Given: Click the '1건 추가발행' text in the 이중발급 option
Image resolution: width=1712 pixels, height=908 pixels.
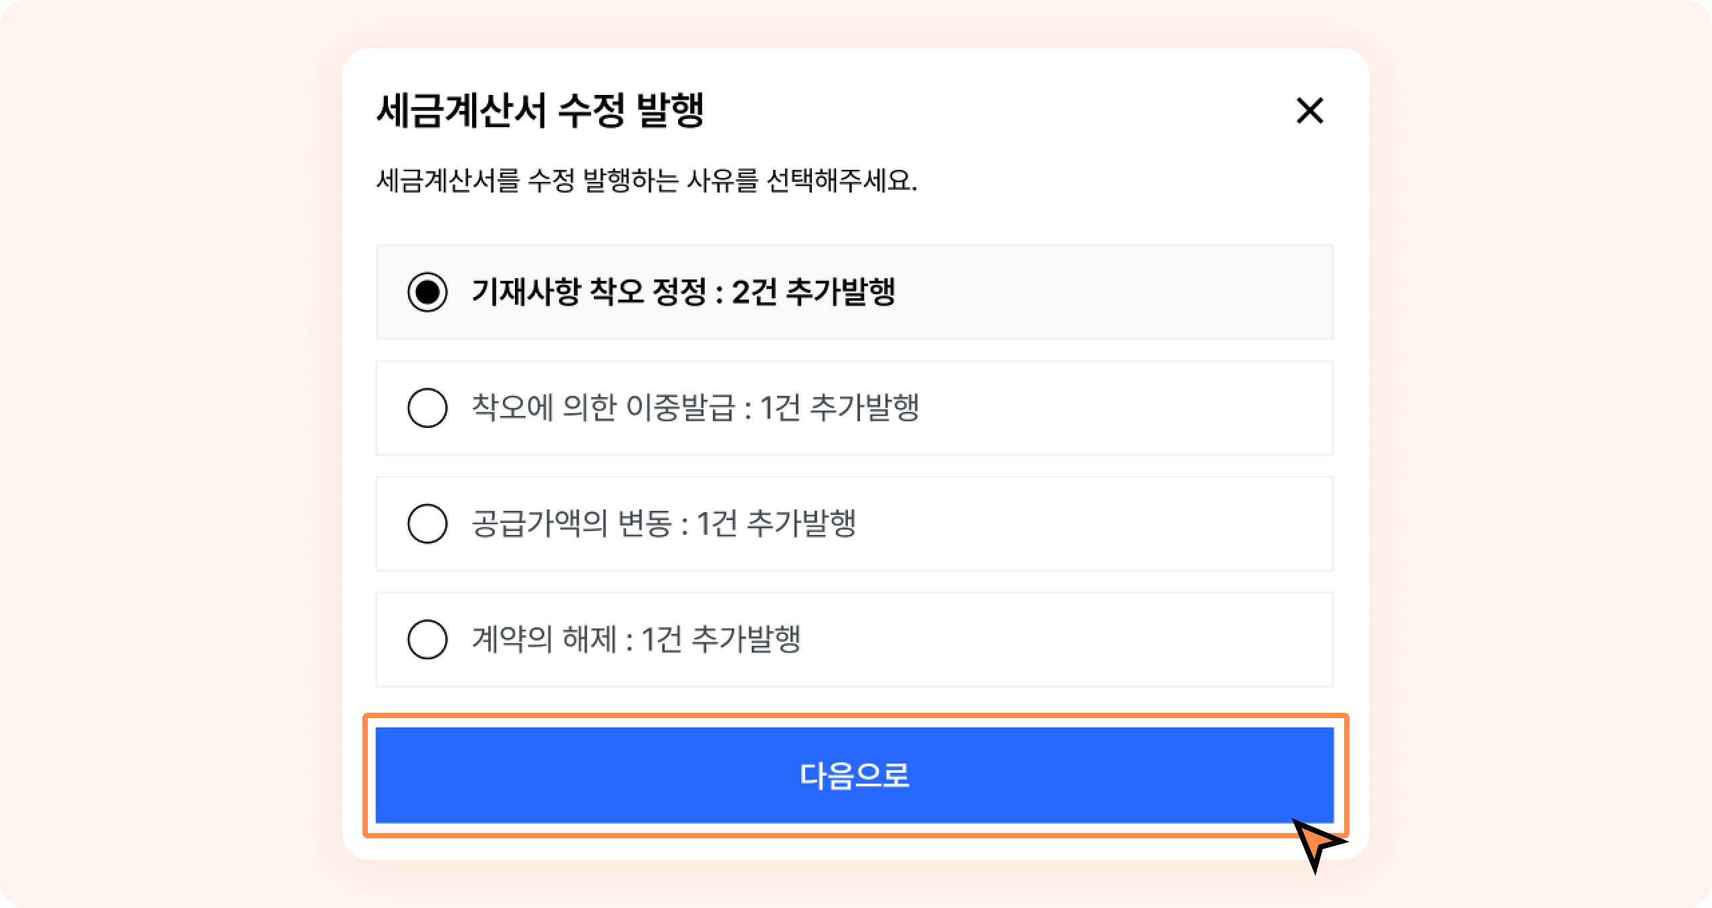Looking at the screenshot, I should pyautogui.click(x=839, y=408).
